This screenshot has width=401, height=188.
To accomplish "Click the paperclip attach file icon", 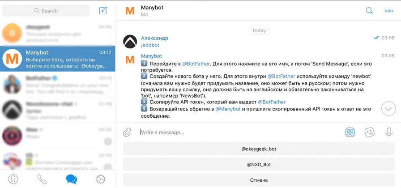I will [128, 132].
